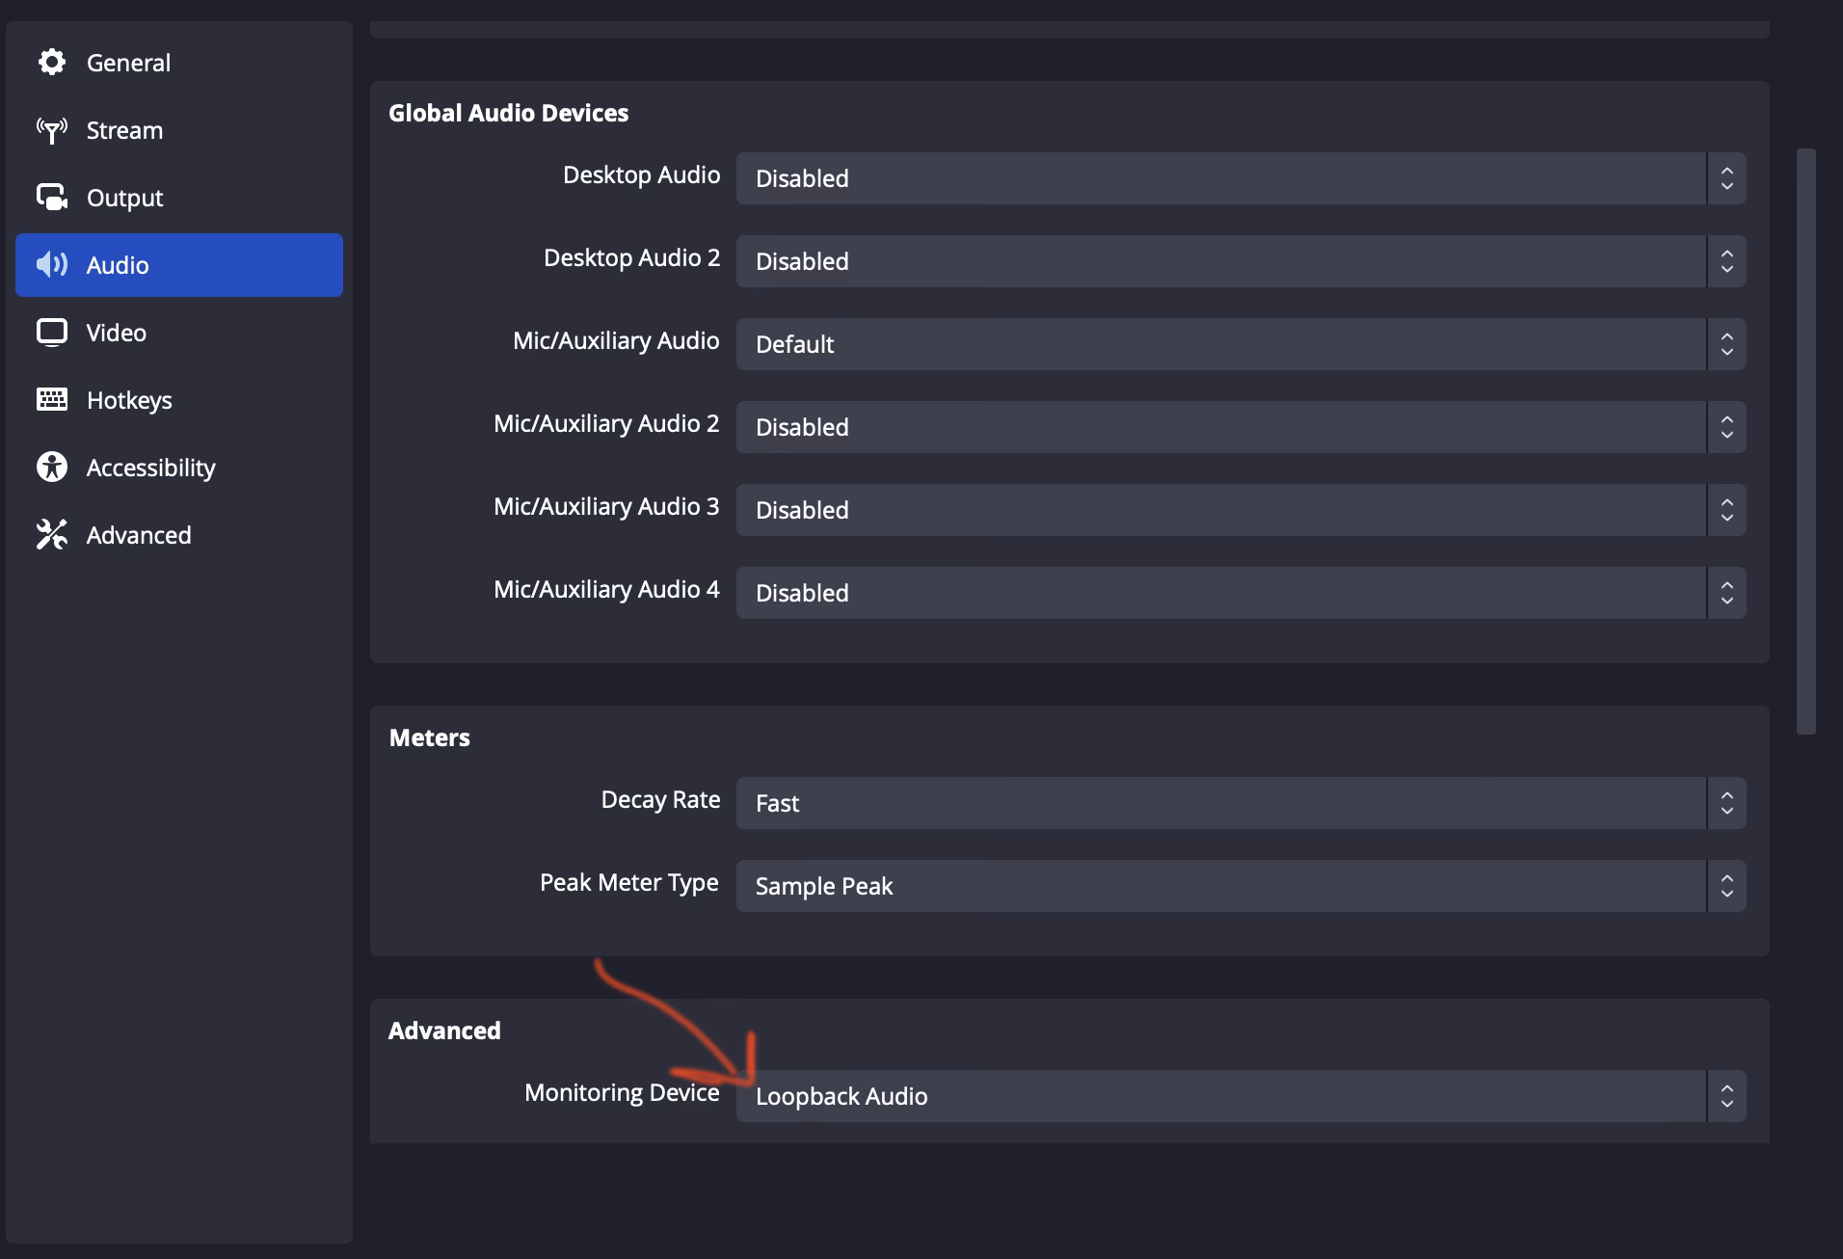Click the General settings gear icon

[x=52, y=62]
